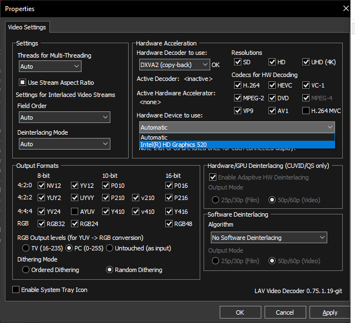This screenshot has width=355, height=323.
Task: Click the Apply button
Action: tap(330, 312)
